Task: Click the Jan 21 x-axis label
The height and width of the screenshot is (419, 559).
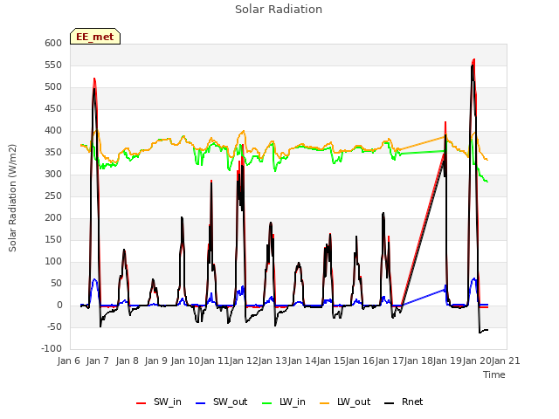Action: pos(506,361)
